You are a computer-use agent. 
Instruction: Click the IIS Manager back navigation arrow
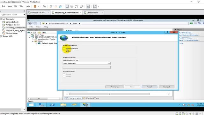pyautogui.click(x=30, y=23)
